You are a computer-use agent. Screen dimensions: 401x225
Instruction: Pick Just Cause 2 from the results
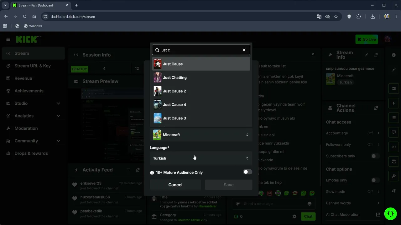point(201,91)
